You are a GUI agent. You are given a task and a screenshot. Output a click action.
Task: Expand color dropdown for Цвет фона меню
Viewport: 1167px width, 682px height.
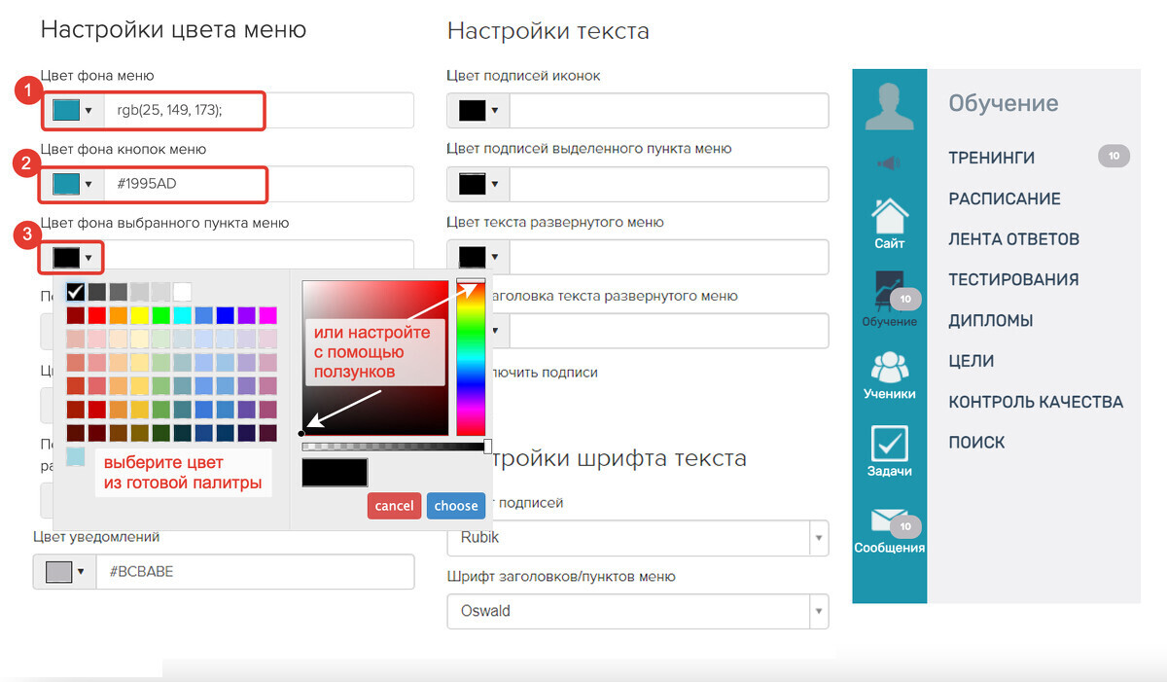pos(71,110)
